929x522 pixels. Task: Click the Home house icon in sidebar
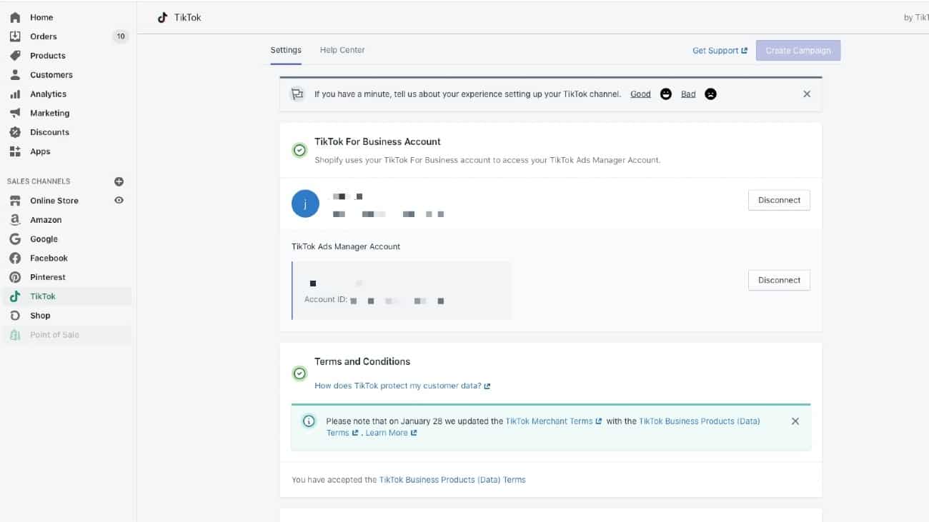pos(15,17)
